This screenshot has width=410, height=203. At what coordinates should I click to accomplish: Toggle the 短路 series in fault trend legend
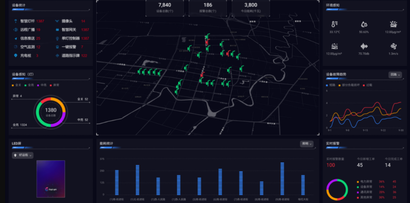click(x=331, y=85)
